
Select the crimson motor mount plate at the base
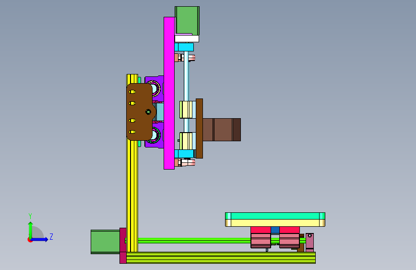[123, 245]
